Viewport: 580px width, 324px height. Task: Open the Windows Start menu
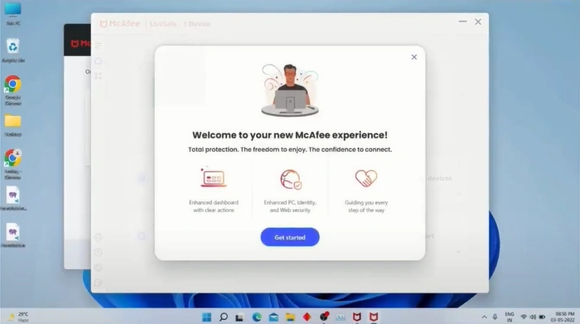(x=207, y=317)
